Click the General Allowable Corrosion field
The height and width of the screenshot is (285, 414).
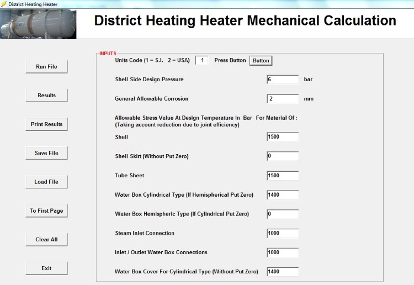pos(283,99)
